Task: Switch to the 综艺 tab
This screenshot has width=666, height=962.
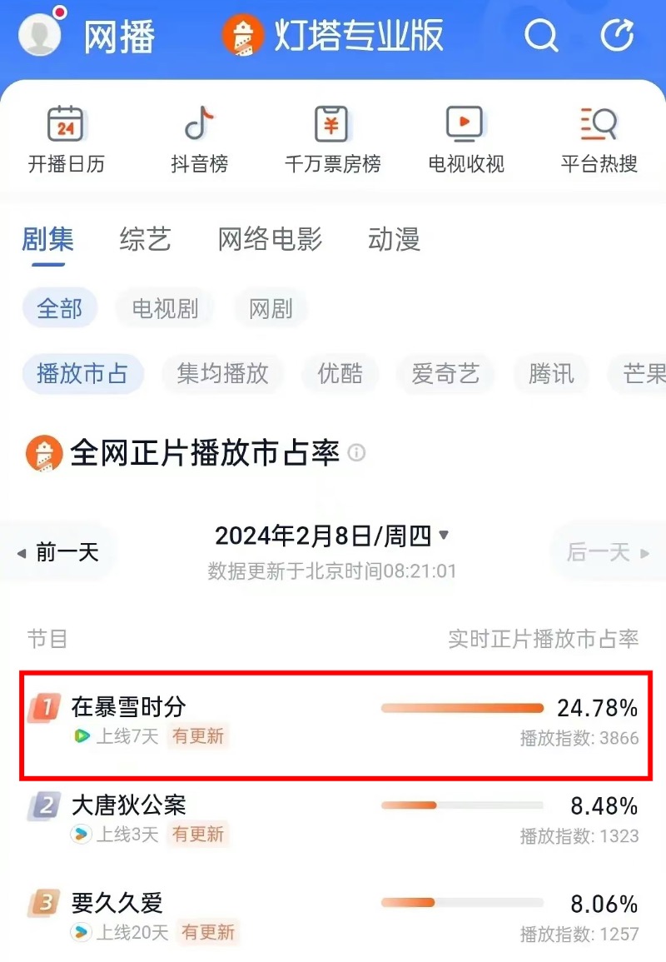Action: 145,240
